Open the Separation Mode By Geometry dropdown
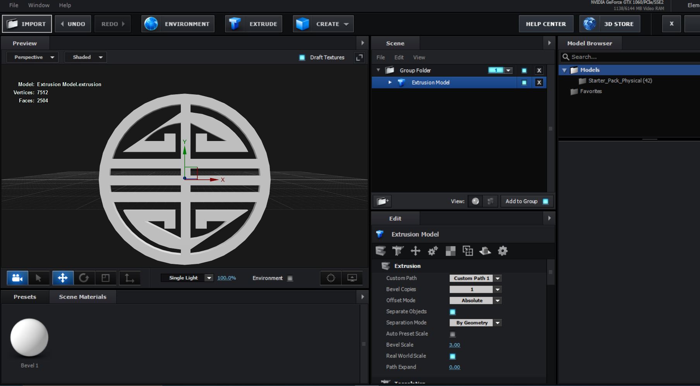 click(x=475, y=323)
